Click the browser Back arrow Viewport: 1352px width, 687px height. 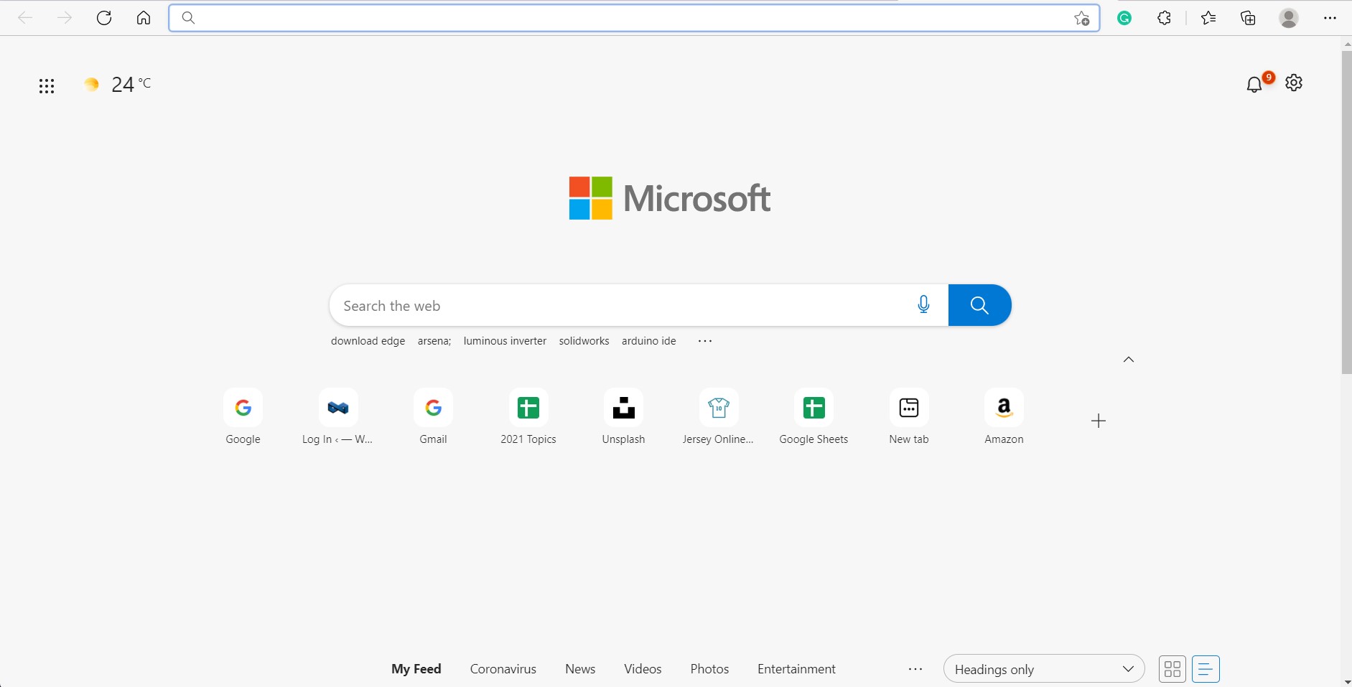(x=25, y=18)
